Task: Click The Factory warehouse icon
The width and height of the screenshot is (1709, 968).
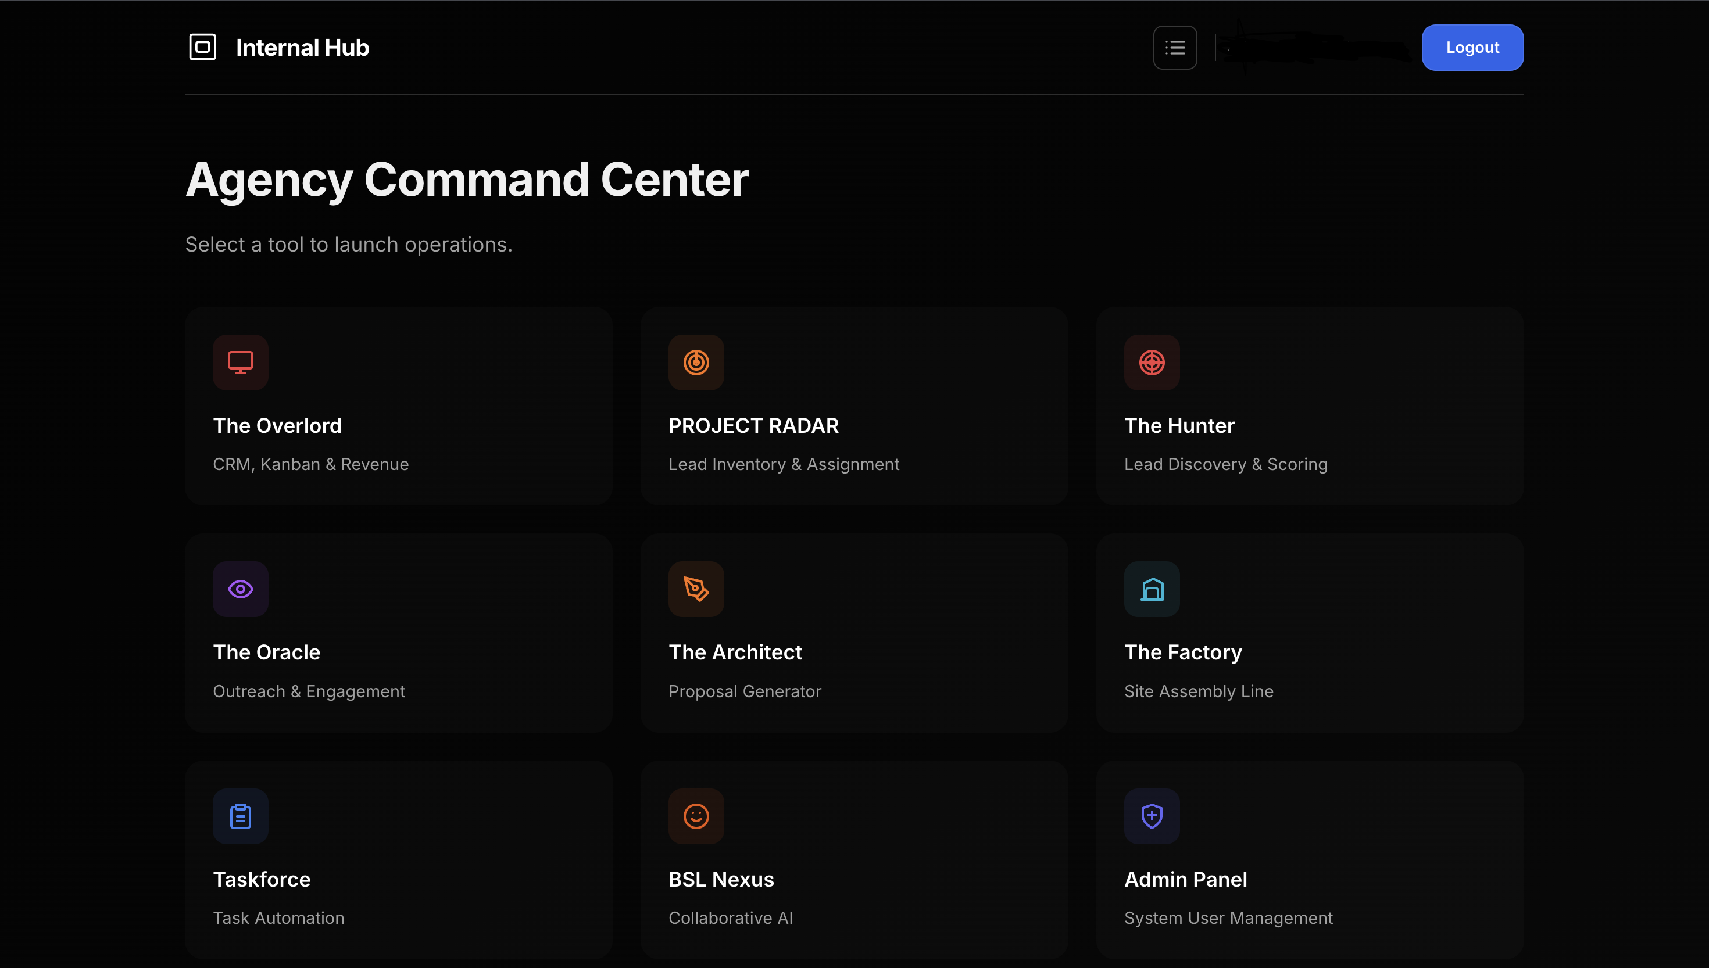Action: coord(1151,589)
